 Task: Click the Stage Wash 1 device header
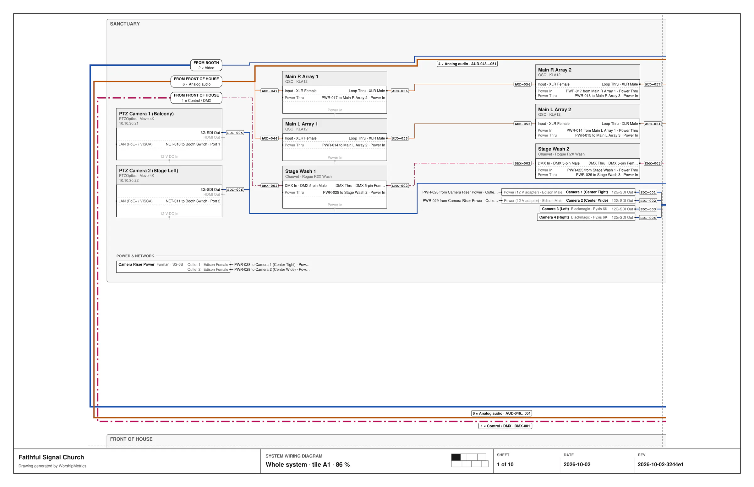click(x=335, y=173)
